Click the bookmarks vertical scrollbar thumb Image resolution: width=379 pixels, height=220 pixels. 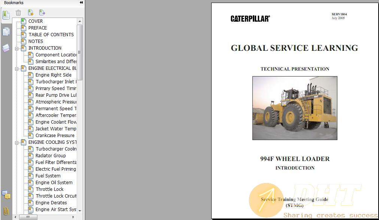[x=80, y=52]
